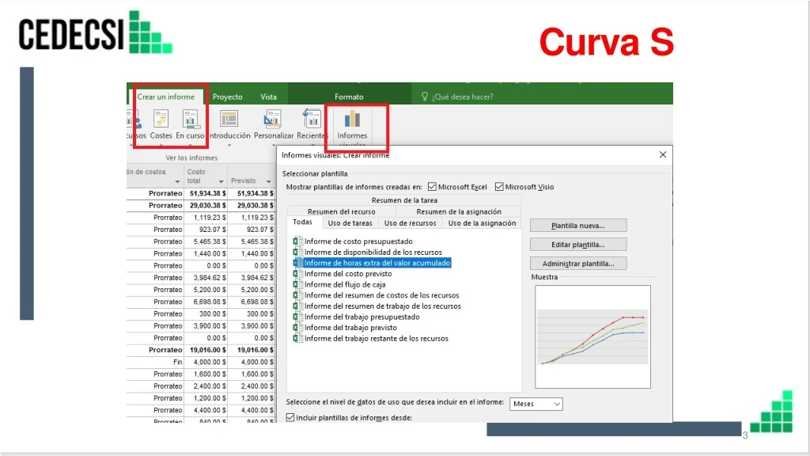Click Excel icon of Informe del costo previsto
Screen dimensions: 810x456
[x=297, y=273]
